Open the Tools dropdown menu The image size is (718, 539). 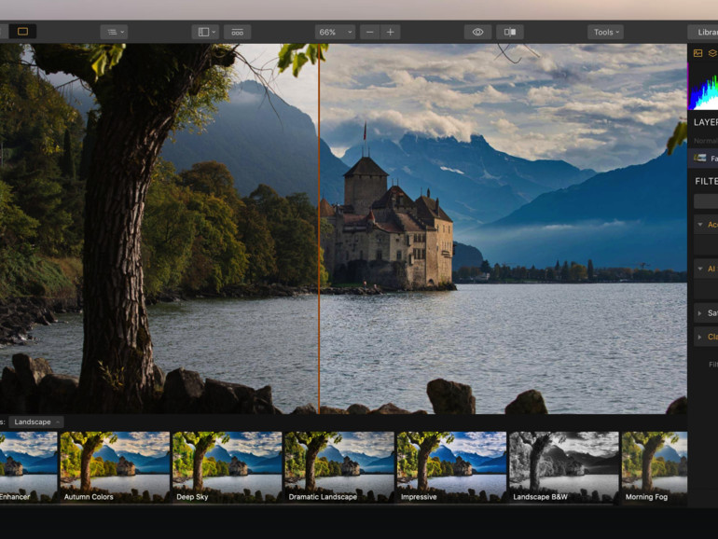click(605, 32)
